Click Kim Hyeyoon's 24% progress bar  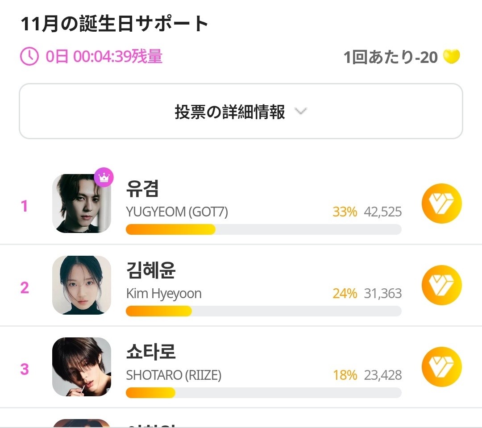click(263, 311)
